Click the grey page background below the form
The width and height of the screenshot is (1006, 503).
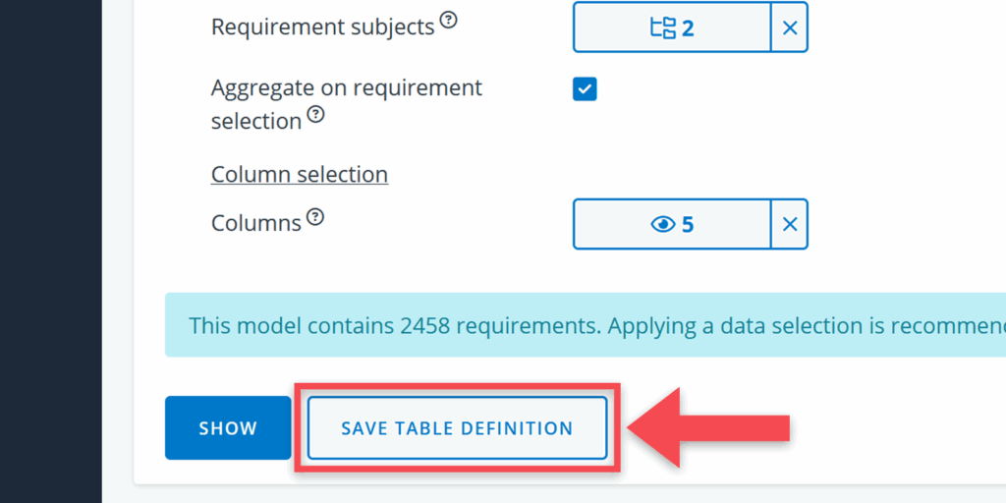pyautogui.click(x=570, y=494)
